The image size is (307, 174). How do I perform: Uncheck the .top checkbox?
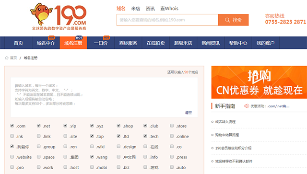tap(92, 136)
